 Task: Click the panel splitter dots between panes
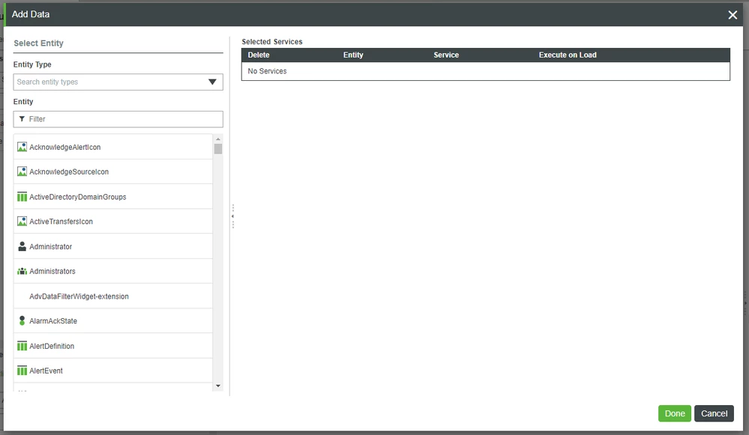click(232, 215)
